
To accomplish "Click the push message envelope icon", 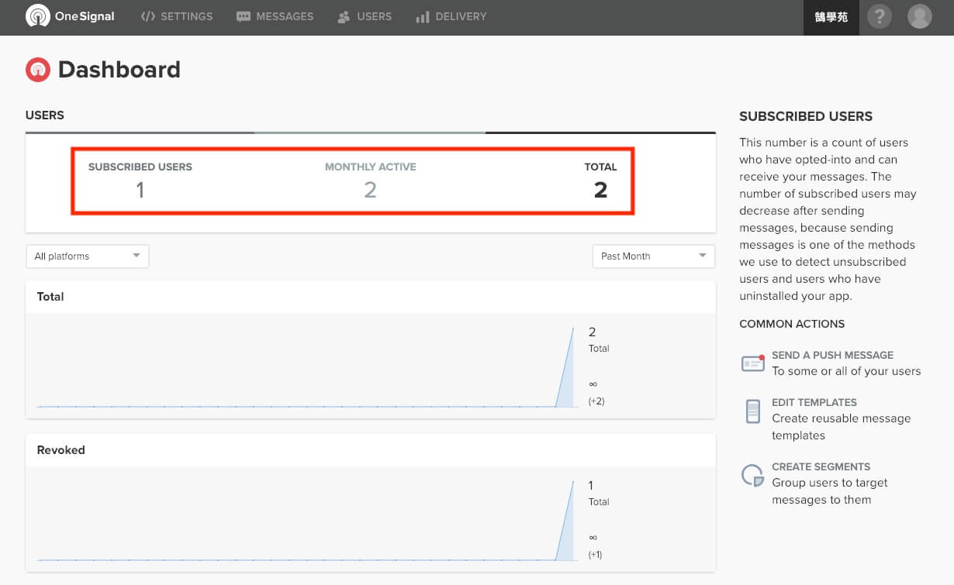I will pyautogui.click(x=752, y=363).
